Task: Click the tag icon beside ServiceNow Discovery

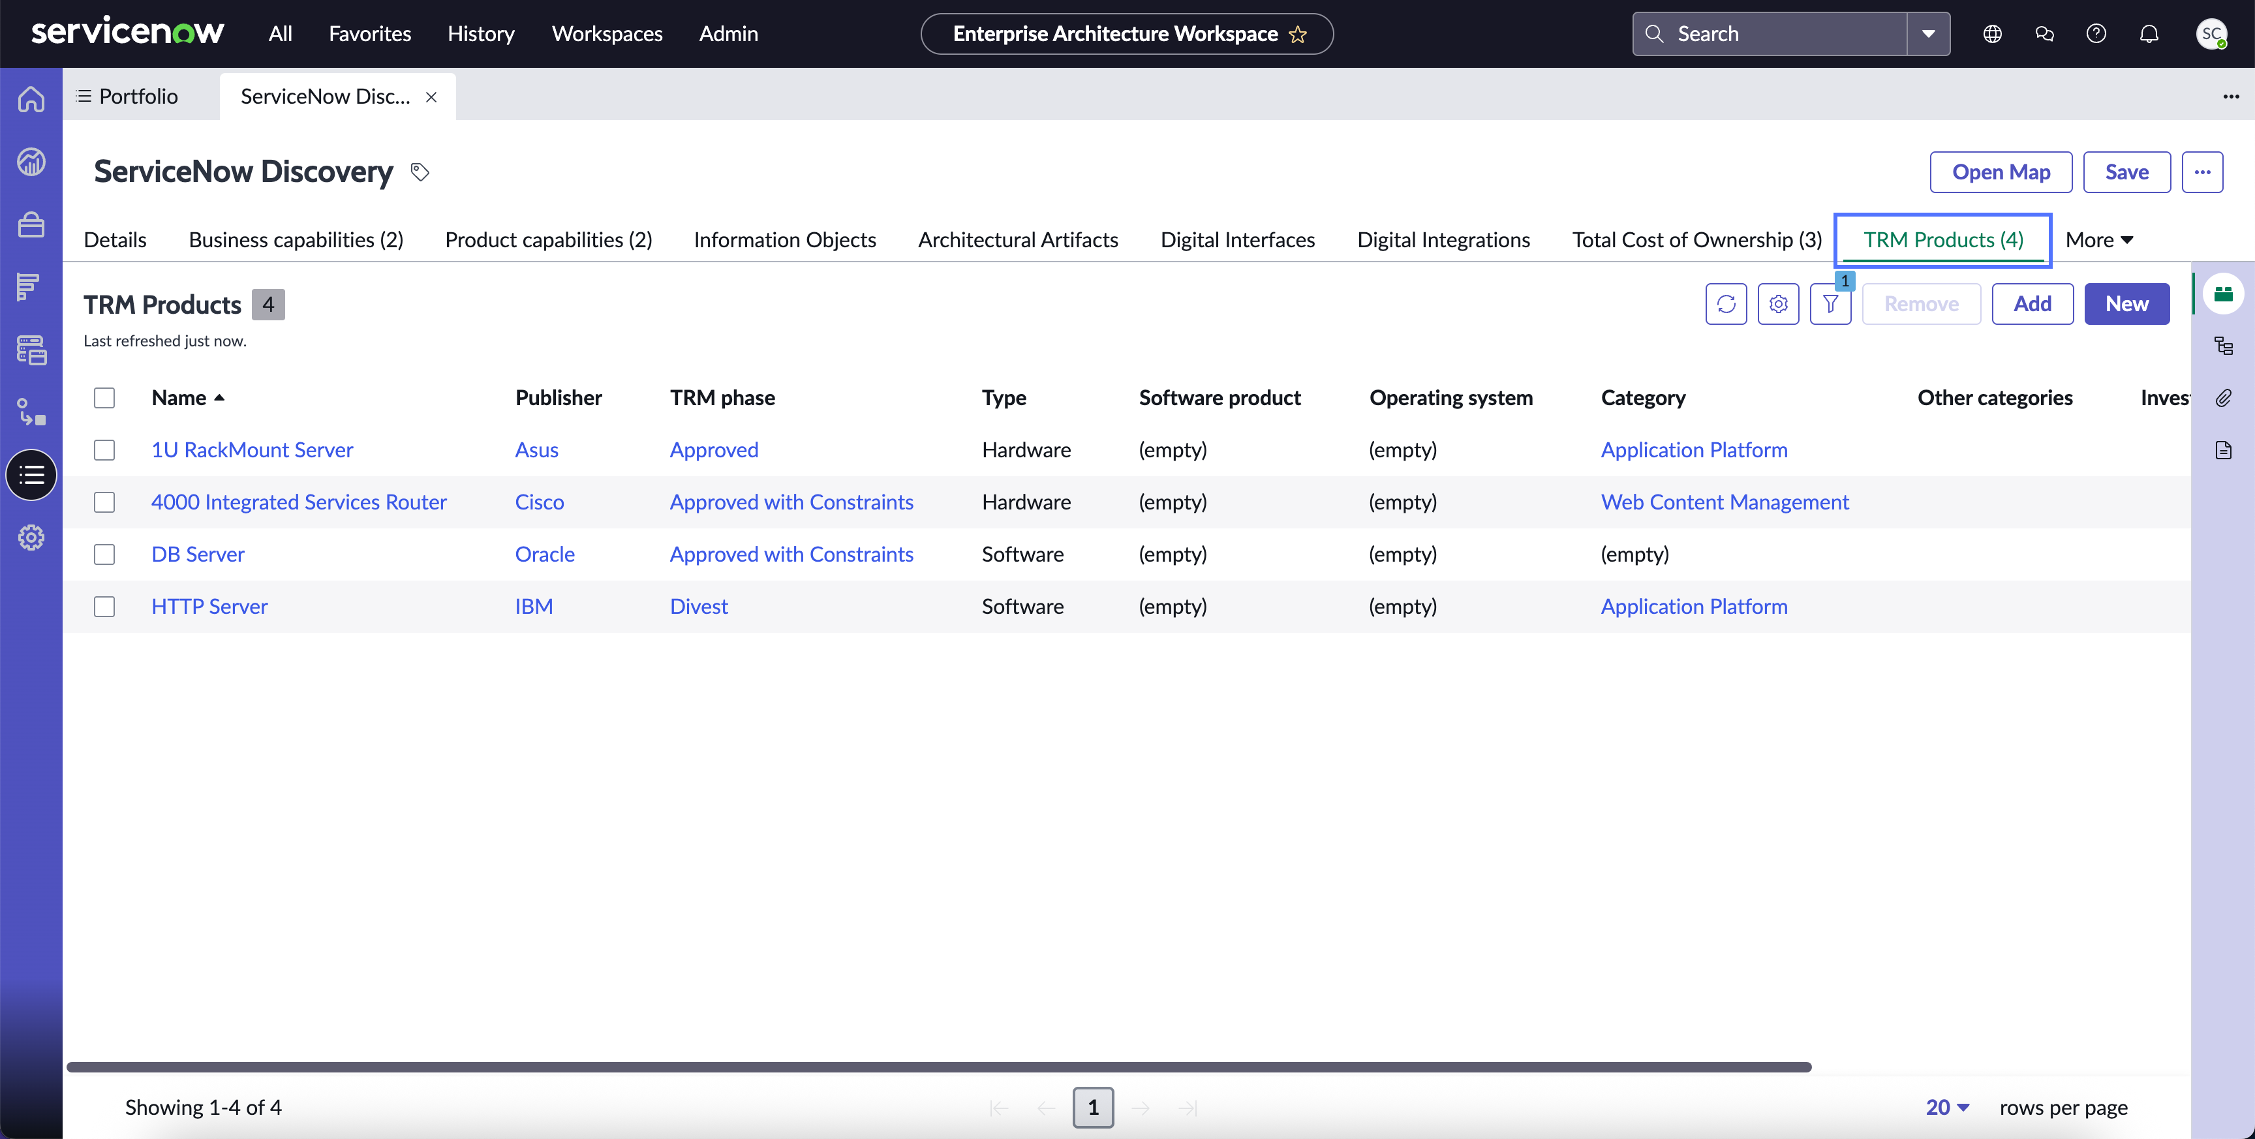Action: (x=420, y=172)
